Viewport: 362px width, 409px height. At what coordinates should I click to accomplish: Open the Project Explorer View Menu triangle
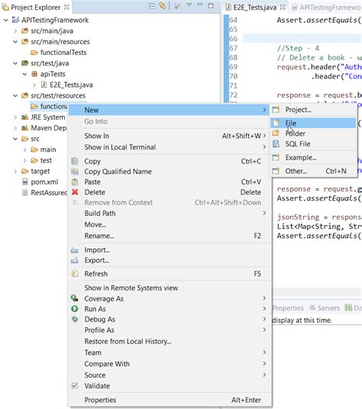coord(189,5)
